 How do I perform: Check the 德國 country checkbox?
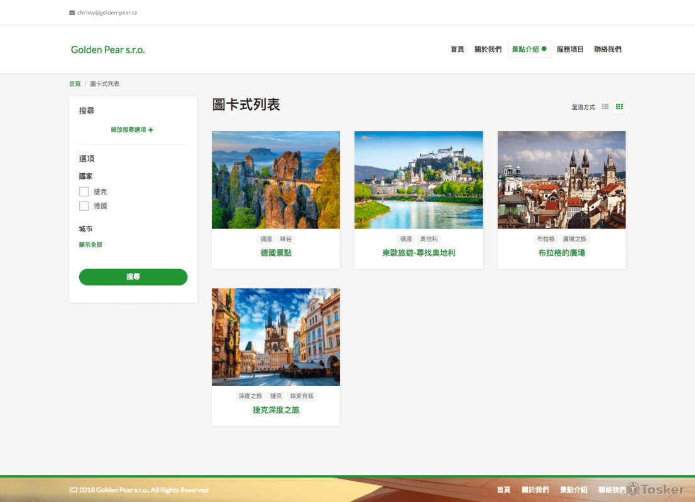point(84,205)
